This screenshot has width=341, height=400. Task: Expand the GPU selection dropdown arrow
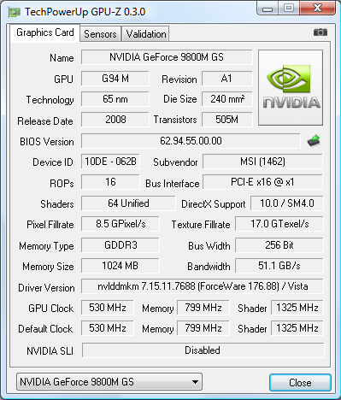[x=195, y=382]
